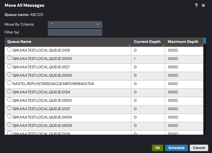The width and height of the screenshot is (212, 153).
Task: Select radio for QM.AAA.TEST.LOCAL.QUEUE.0125
Action: click(9, 108)
